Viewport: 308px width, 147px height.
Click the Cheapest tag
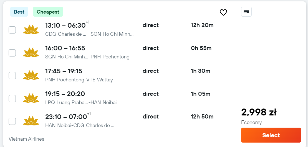[x=48, y=12]
